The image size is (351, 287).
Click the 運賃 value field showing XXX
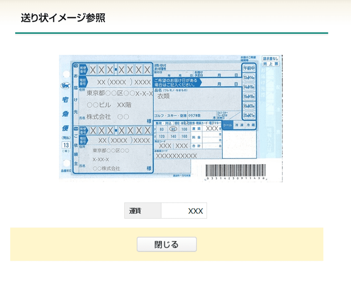click(x=184, y=211)
